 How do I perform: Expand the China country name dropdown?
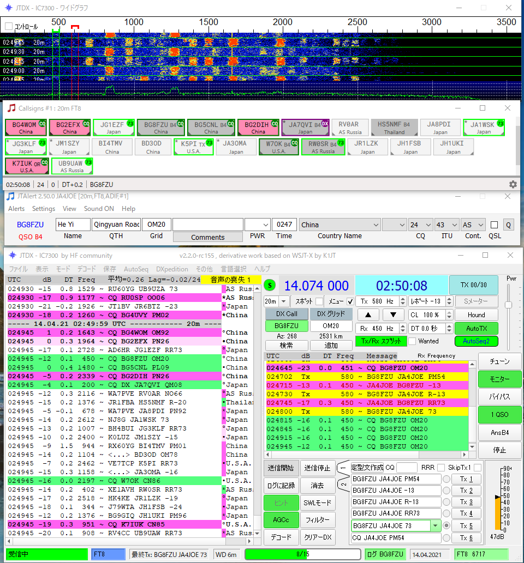tap(375, 225)
